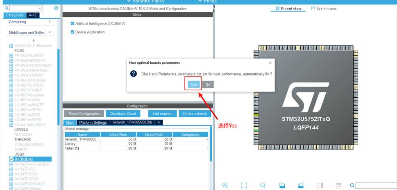This screenshot has width=397, height=190.
Task: Select LEVELX in the middleware list
Action: coord(21,130)
